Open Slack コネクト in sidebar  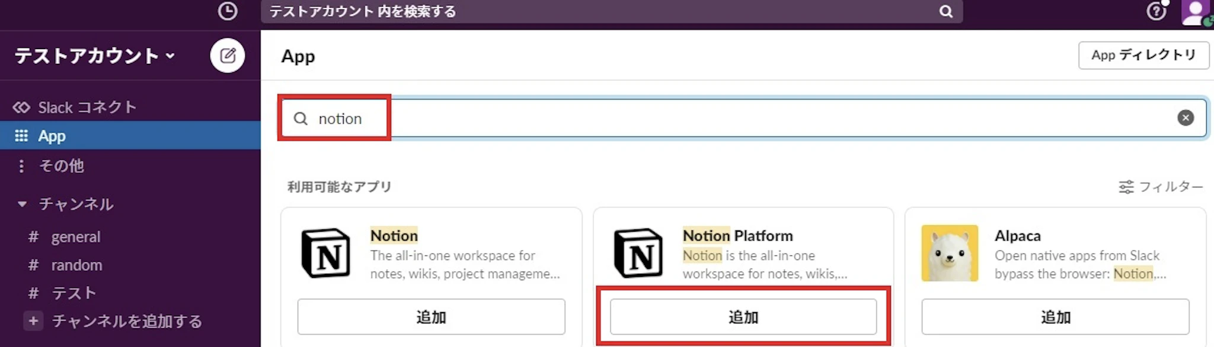coord(87,107)
